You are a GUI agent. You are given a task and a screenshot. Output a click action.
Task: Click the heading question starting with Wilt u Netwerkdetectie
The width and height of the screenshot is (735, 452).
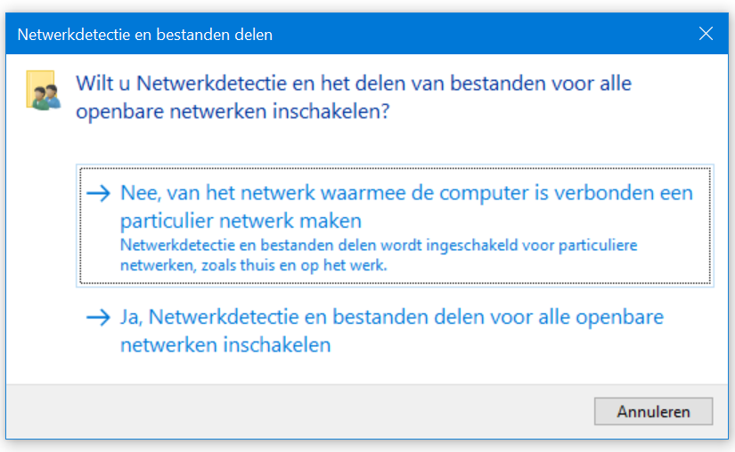[x=354, y=97]
